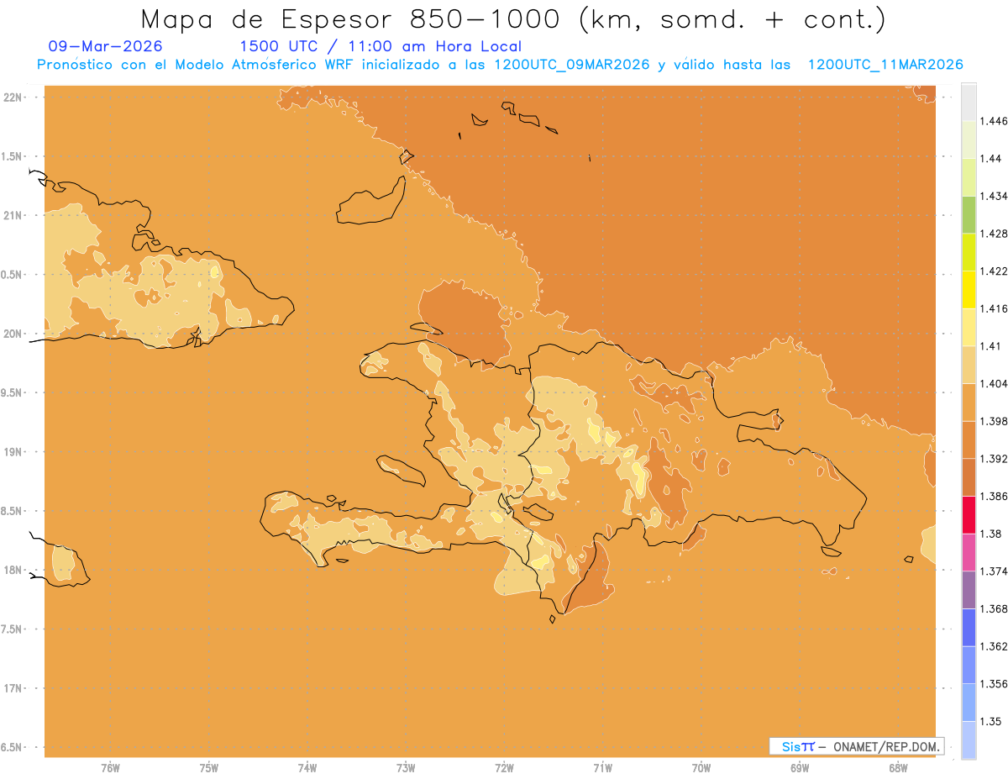Click the time label '1500 UTC / 11:00 am Hora Local'

point(381,46)
